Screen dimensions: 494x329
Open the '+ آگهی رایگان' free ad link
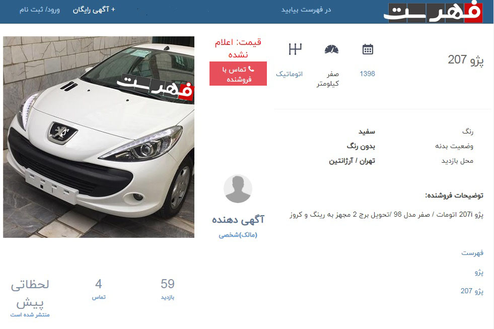tap(94, 10)
